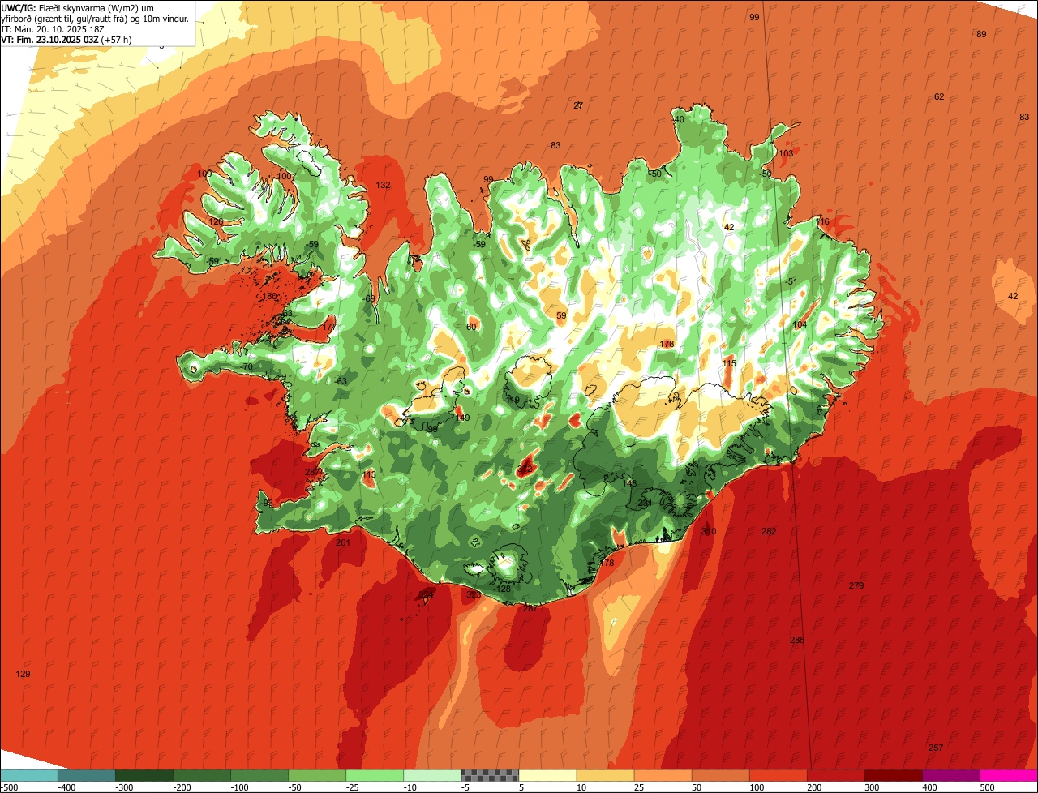This screenshot has height=793, width=1038.
Task: Select valid time 'VT: Fim. 23.10.2025 03Z (+57 h)'
Action: point(66,39)
